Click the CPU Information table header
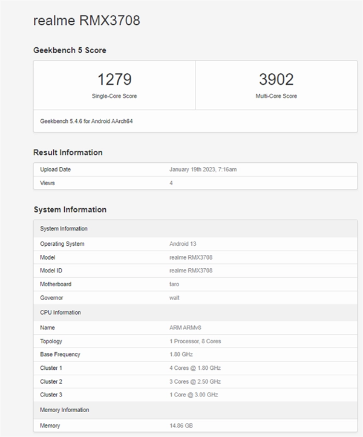This screenshot has height=437, width=363. click(x=60, y=312)
